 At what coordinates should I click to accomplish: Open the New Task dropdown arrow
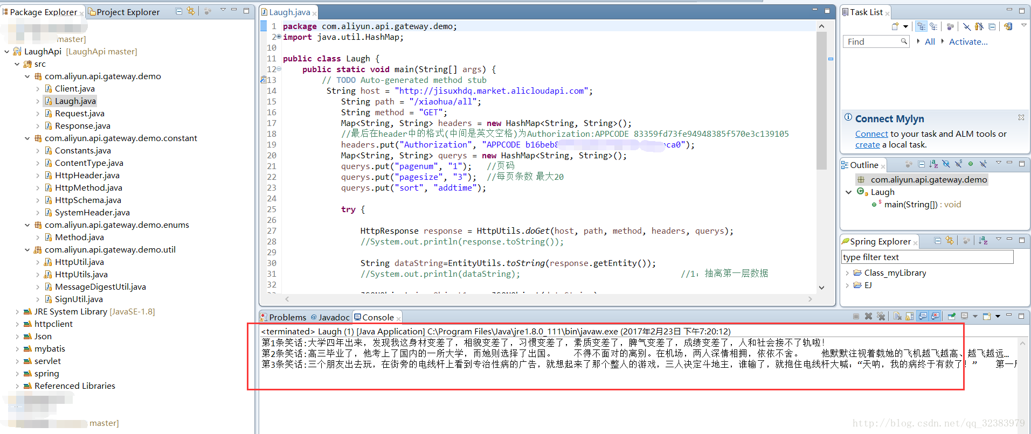click(905, 26)
